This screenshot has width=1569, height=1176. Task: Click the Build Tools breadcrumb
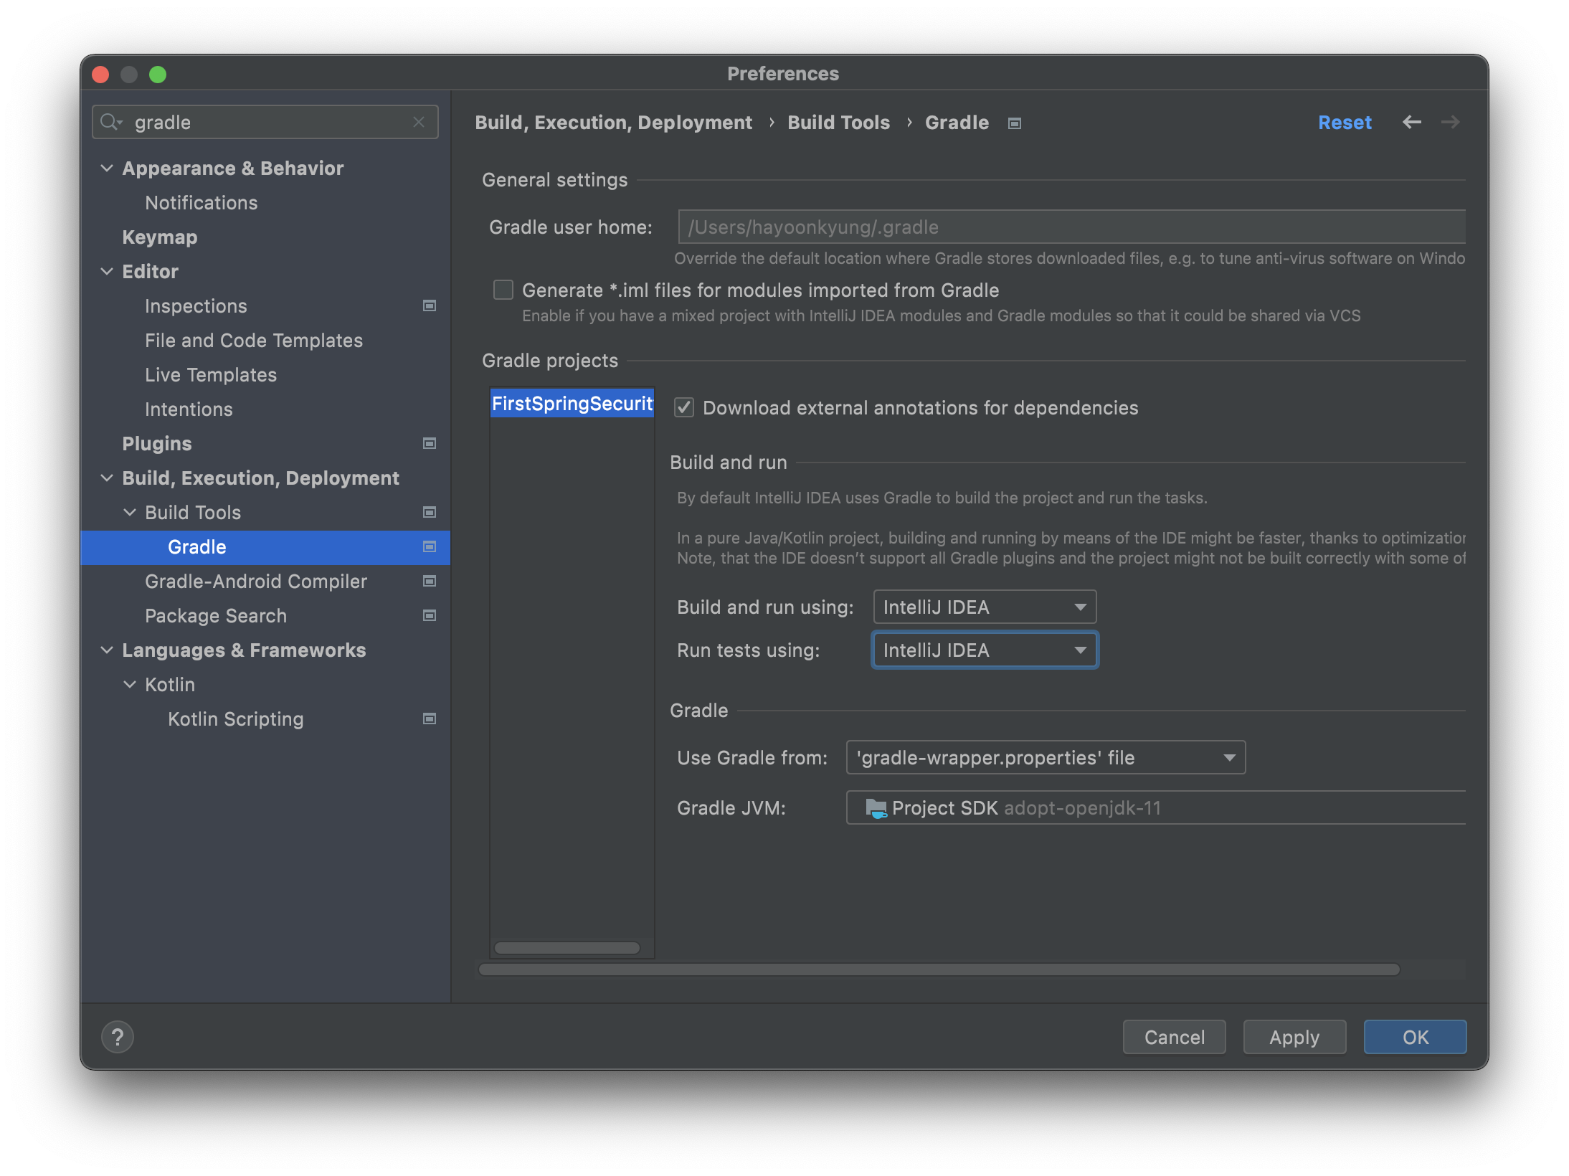click(838, 122)
